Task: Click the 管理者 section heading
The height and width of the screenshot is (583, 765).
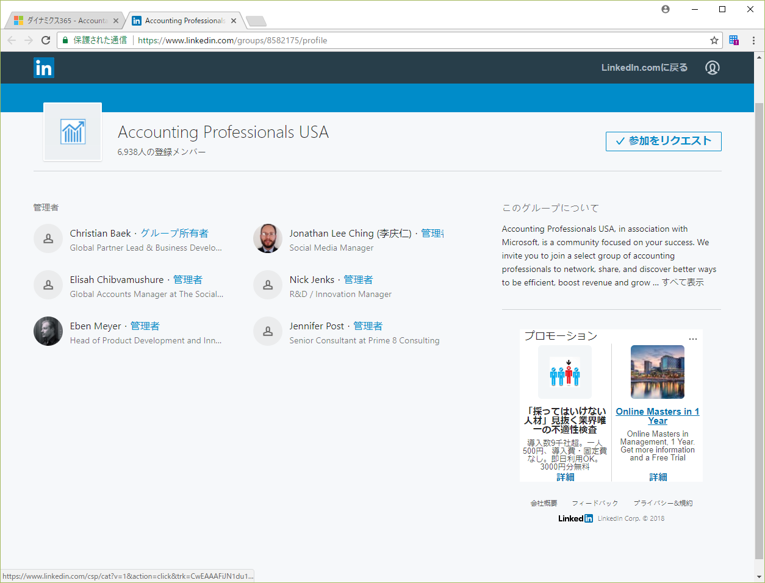Action: point(46,207)
